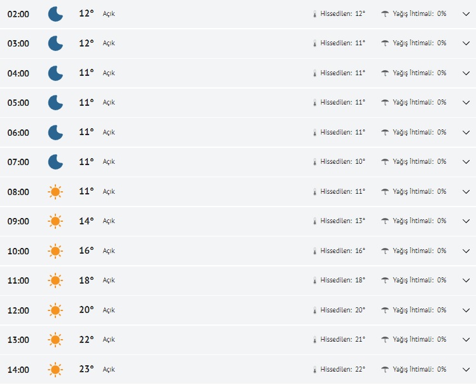Click the thermometer icon for 13:00
This screenshot has height=385, width=476.
(314, 340)
